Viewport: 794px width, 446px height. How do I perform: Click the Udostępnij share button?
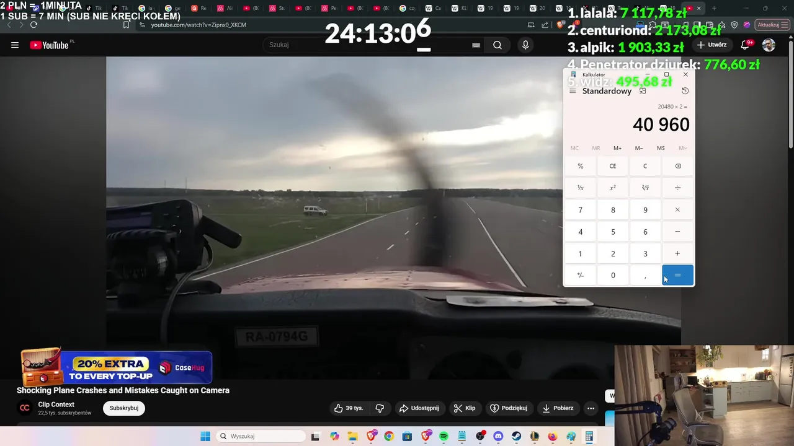click(x=419, y=408)
